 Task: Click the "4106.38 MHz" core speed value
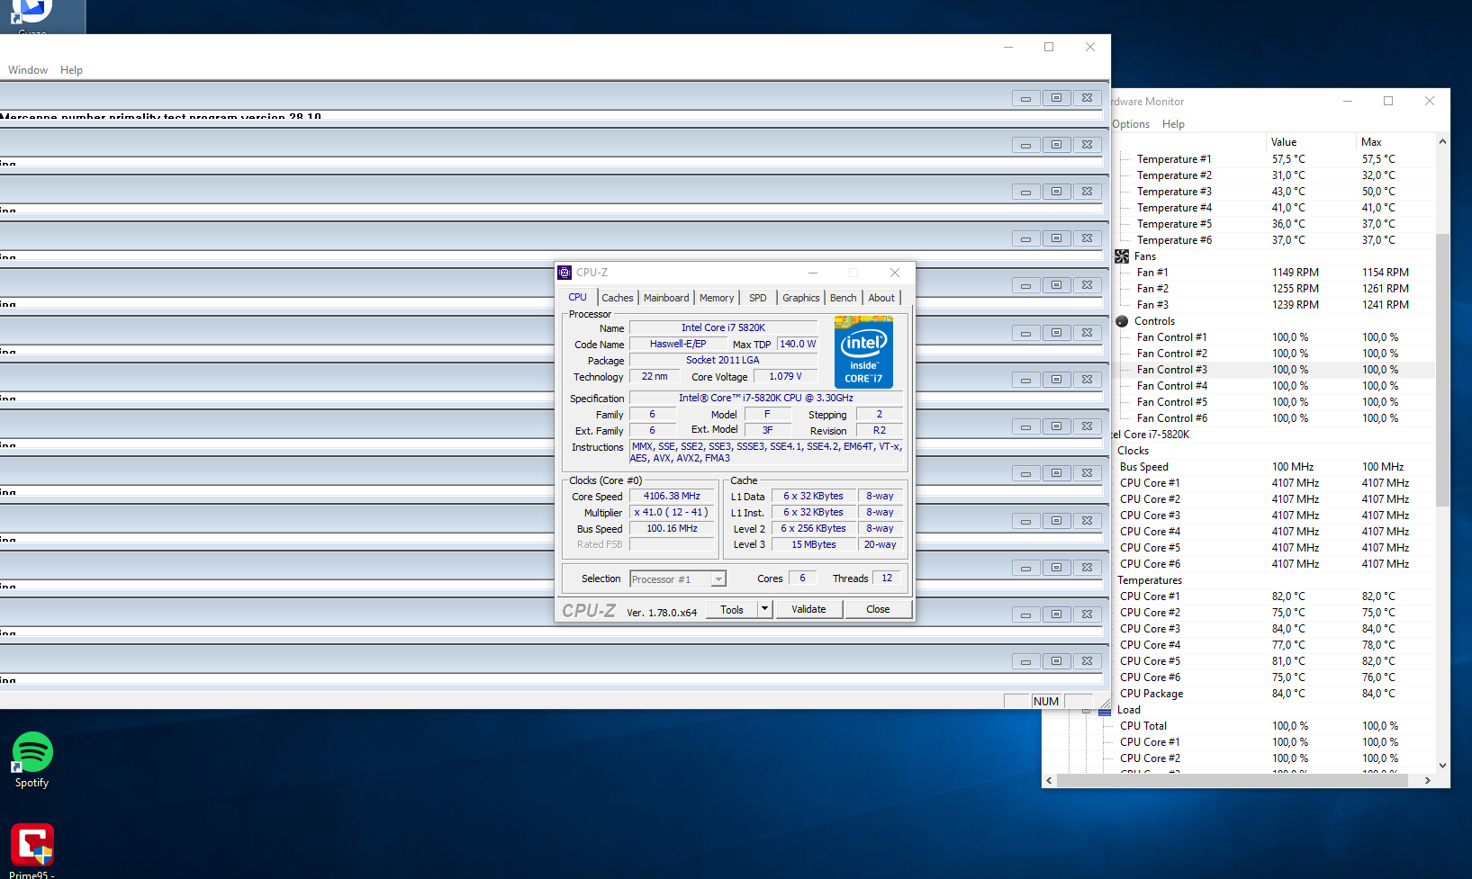[672, 496]
